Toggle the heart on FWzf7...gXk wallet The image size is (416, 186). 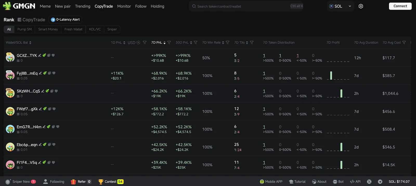pos(54,109)
